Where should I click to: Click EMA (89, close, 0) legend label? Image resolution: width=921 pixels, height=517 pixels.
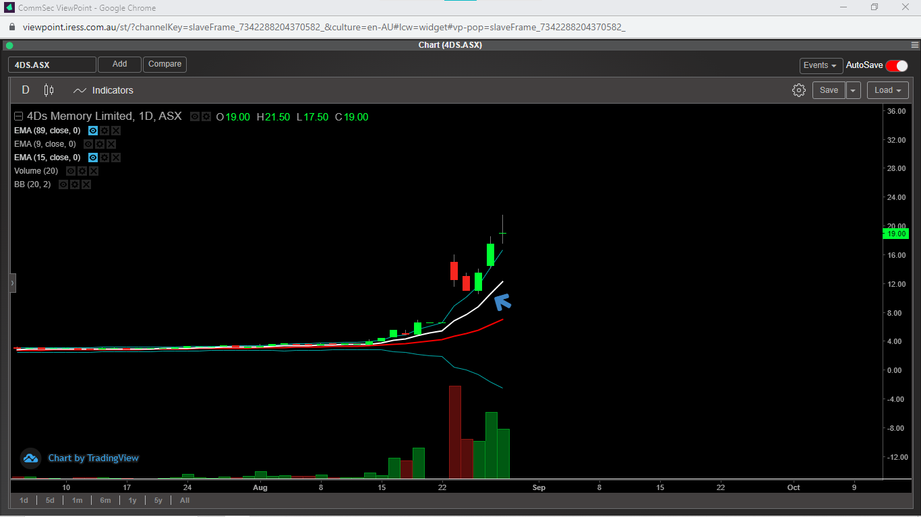tap(47, 131)
